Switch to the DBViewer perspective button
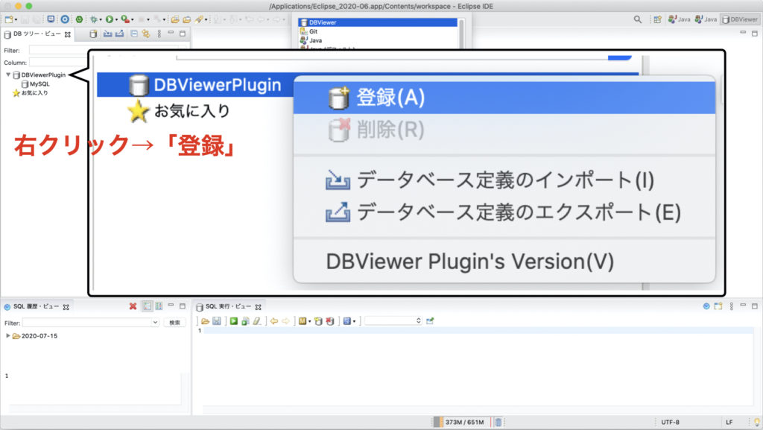Image resolution: width=763 pixels, height=430 pixels. [739, 19]
